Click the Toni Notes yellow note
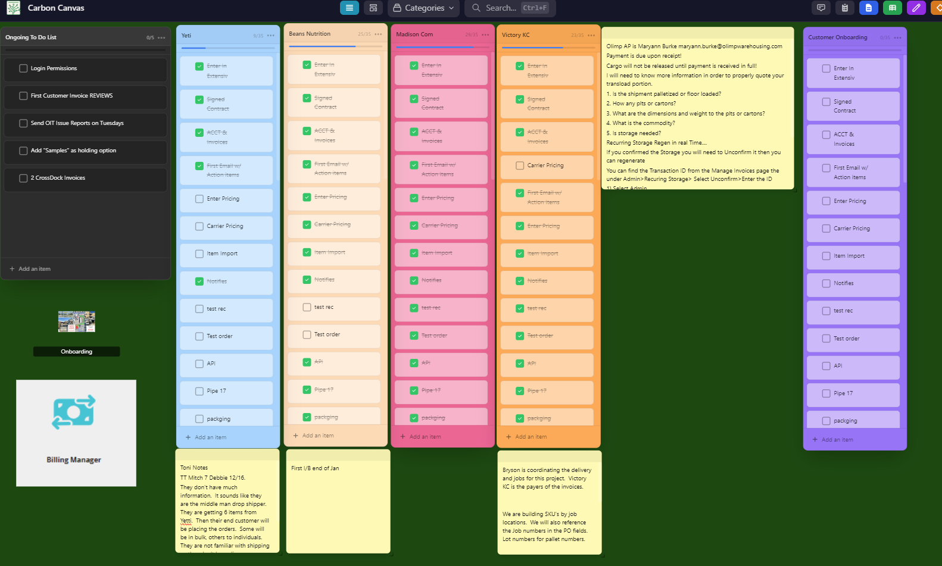Image resolution: width=942 pixels, height=566 pixels. click(x=227, y=501)
